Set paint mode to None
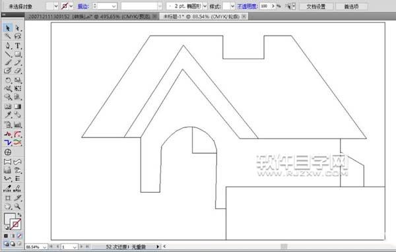 (x=19, y=236)
